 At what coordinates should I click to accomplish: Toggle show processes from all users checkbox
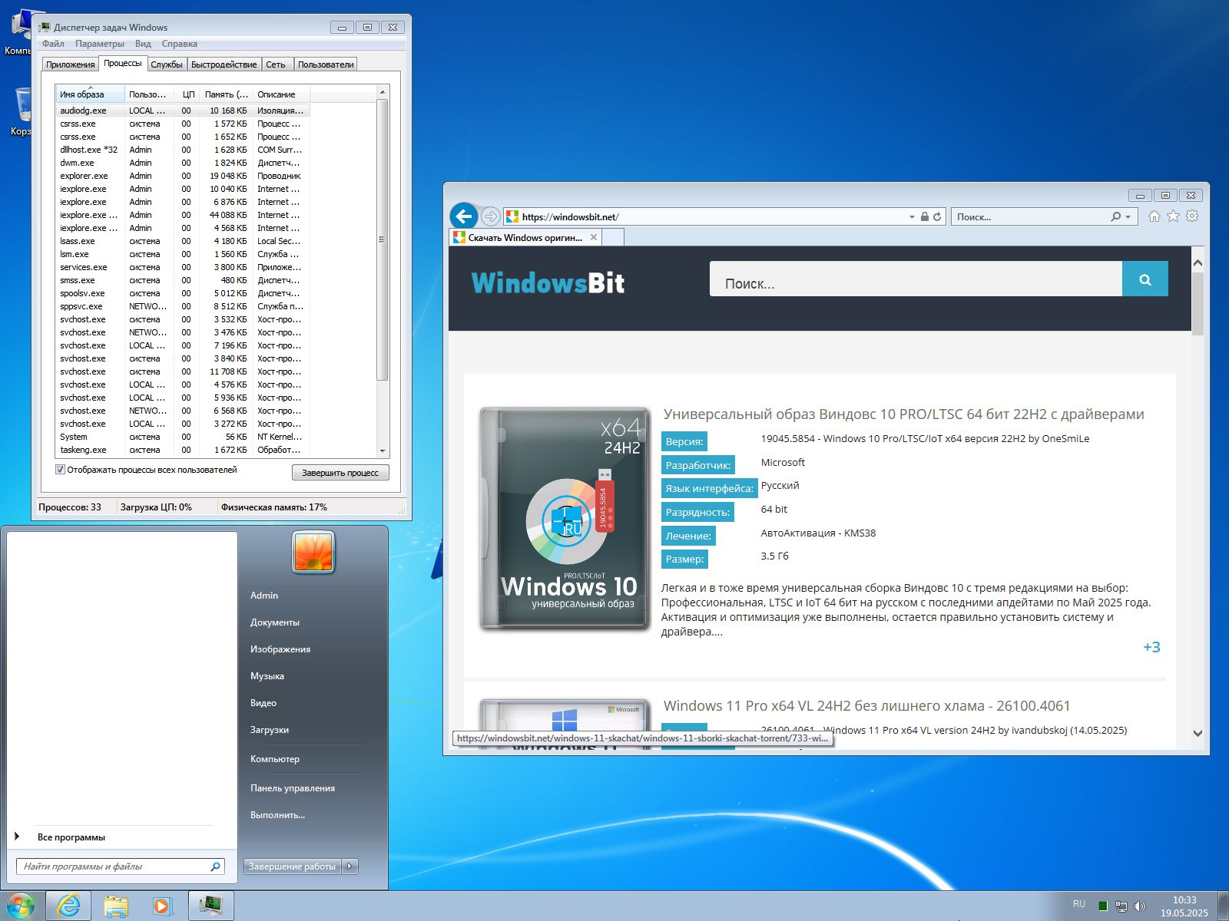point(60,470)
